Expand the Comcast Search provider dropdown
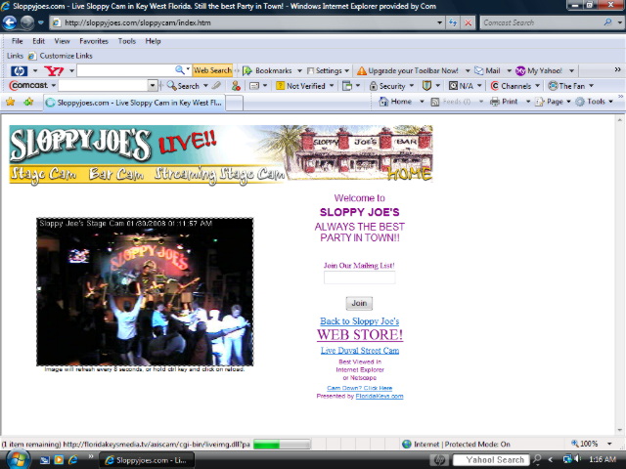The height and width of the screenshot is (469, 626). (619, 22)
